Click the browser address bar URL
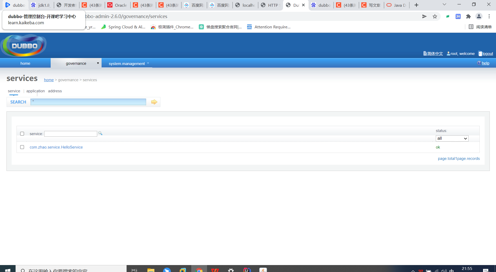The image size is (496, 272). click(x=126, y=16)
